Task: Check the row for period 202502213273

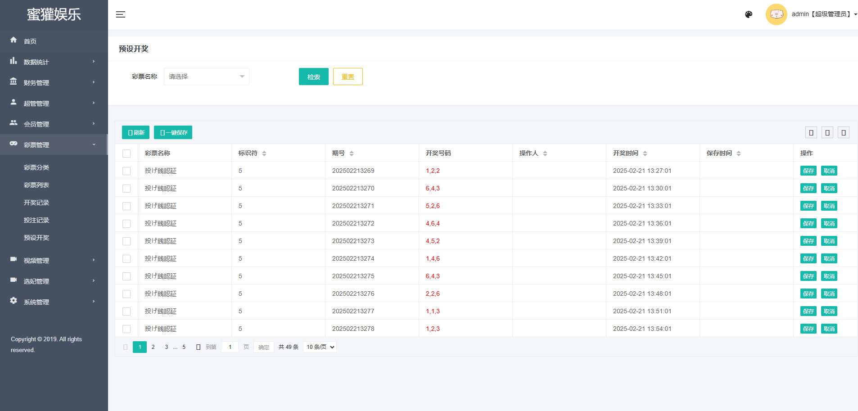Action: pos(126,241)
